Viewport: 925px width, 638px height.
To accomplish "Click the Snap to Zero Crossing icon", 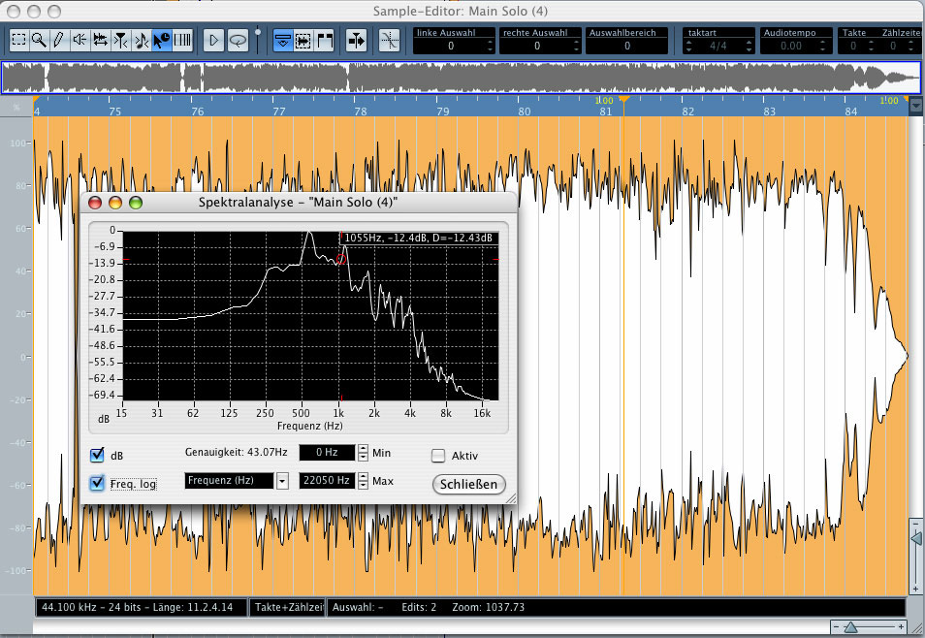I will [389, 40].
